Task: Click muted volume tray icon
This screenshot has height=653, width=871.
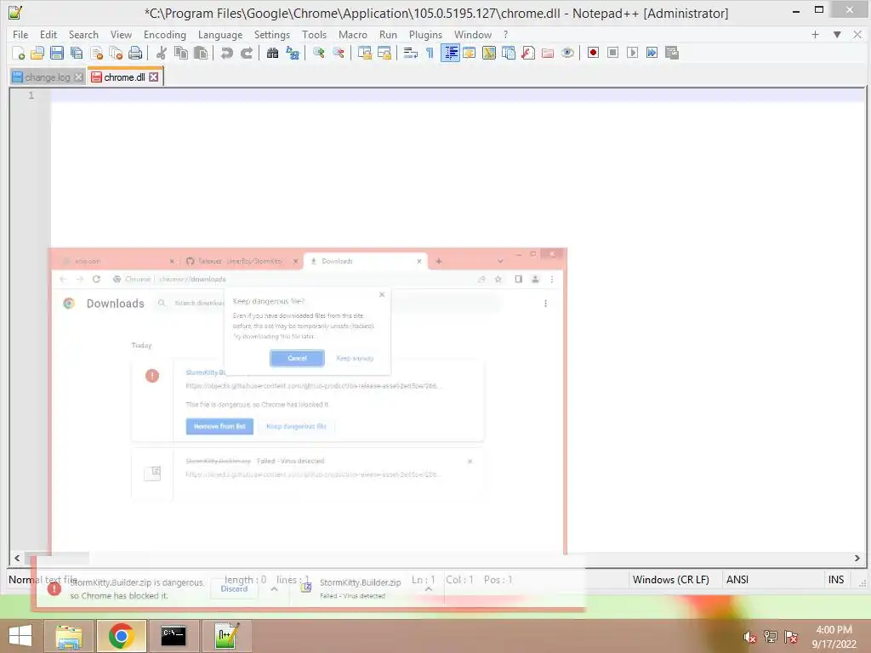Action: point(749,637)
